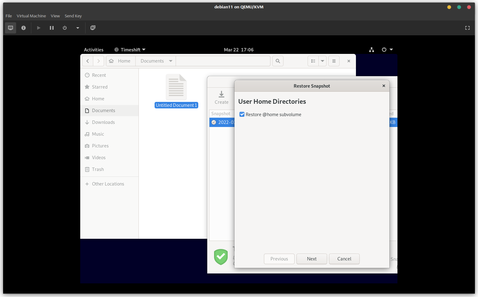Screen dimensions: 478x297
Task: Pause the virtual machine
Action: pos(52,28)
